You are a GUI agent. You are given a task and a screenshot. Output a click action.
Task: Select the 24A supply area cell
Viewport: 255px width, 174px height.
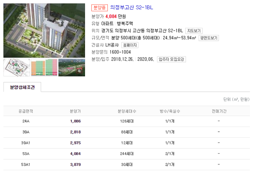pyautogui.click(x=26, y=121)
